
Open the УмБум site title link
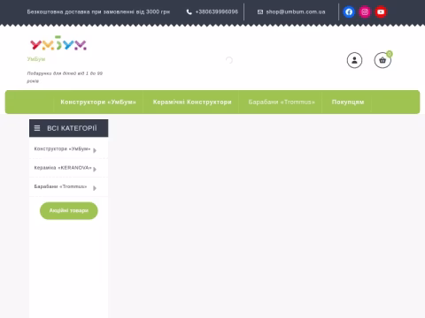(36, 59)
